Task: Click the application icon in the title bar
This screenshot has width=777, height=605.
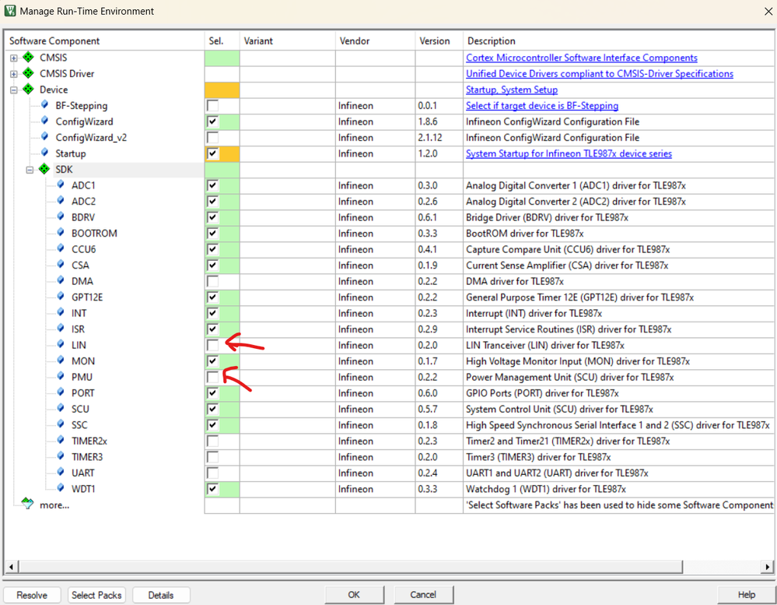Action: 10,12
